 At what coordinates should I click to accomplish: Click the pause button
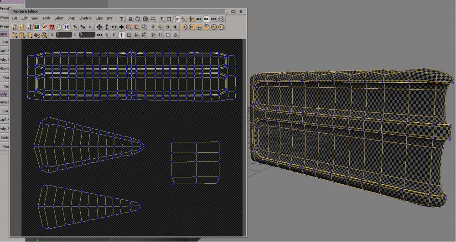[x=160, y=35]
